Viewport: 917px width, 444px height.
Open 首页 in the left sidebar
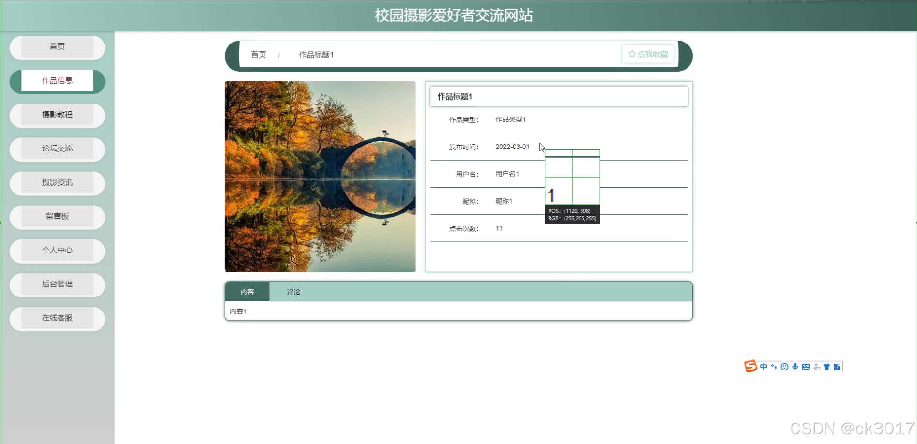tap(57, 47)
